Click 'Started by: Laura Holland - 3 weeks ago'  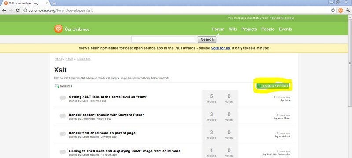pos(92,137)
